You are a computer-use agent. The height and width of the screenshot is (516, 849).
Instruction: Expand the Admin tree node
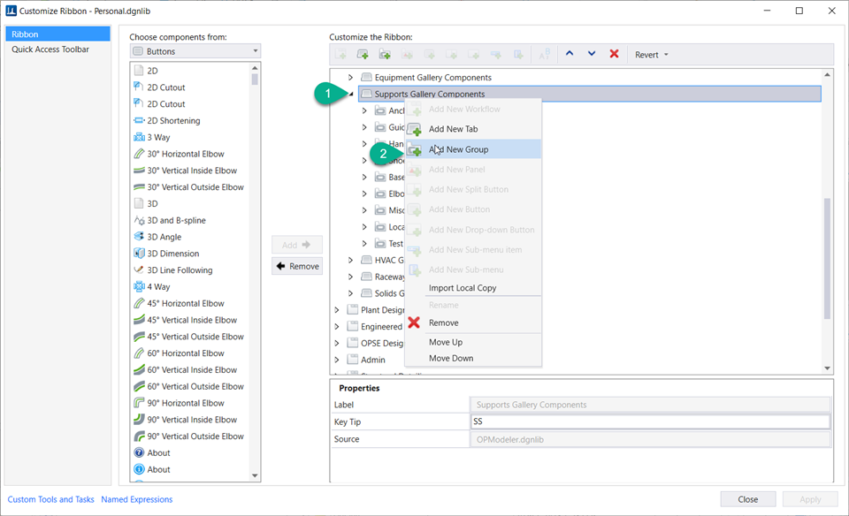pos(337,360)
